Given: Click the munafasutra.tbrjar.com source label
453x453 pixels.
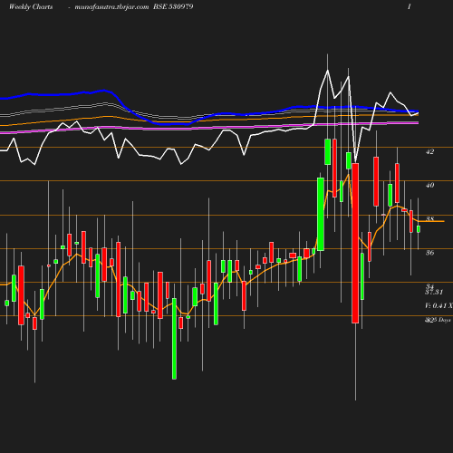Looking at the screenshot, I should coord(111,7).
